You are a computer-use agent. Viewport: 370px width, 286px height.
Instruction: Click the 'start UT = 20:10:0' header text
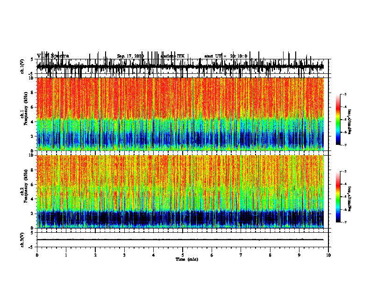[226, 56]
